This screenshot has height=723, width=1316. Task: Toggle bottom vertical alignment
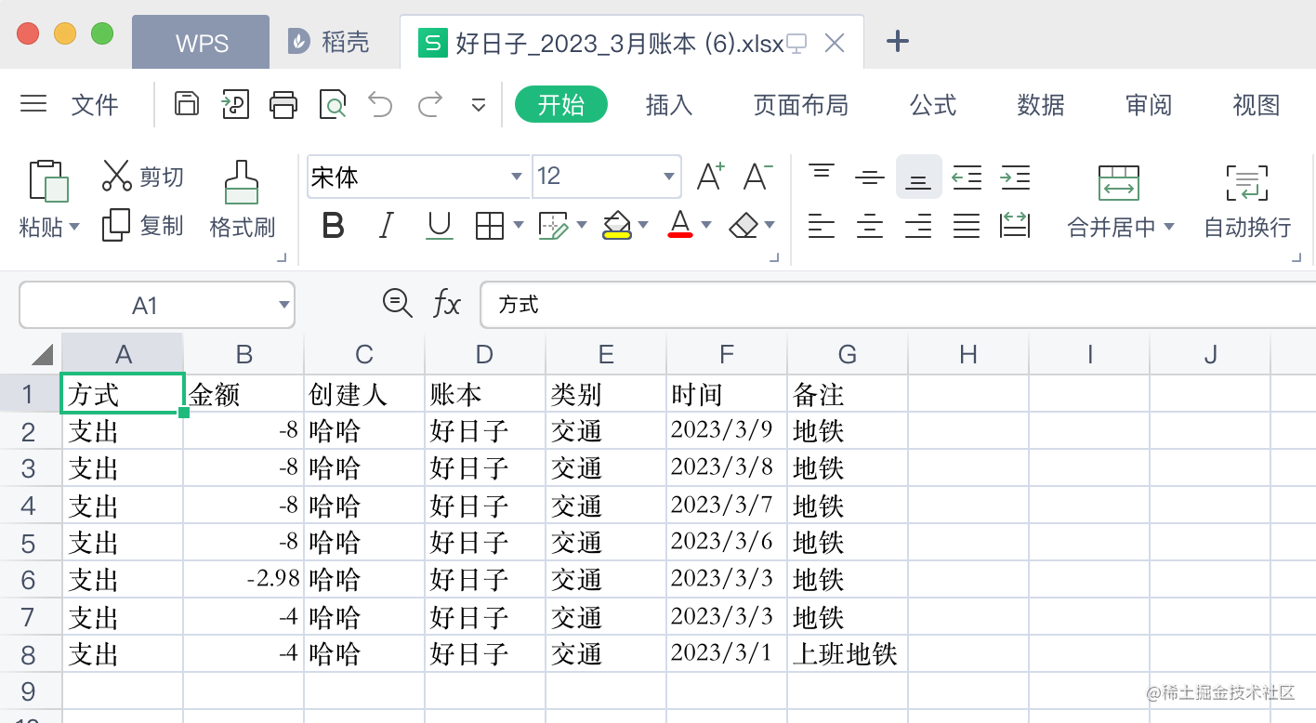click(x=918, y=177)
